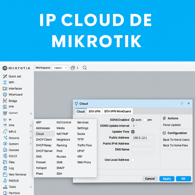Open DNS menu entry
The width and height of the screenshot is (195, 195).
point(39,156)
